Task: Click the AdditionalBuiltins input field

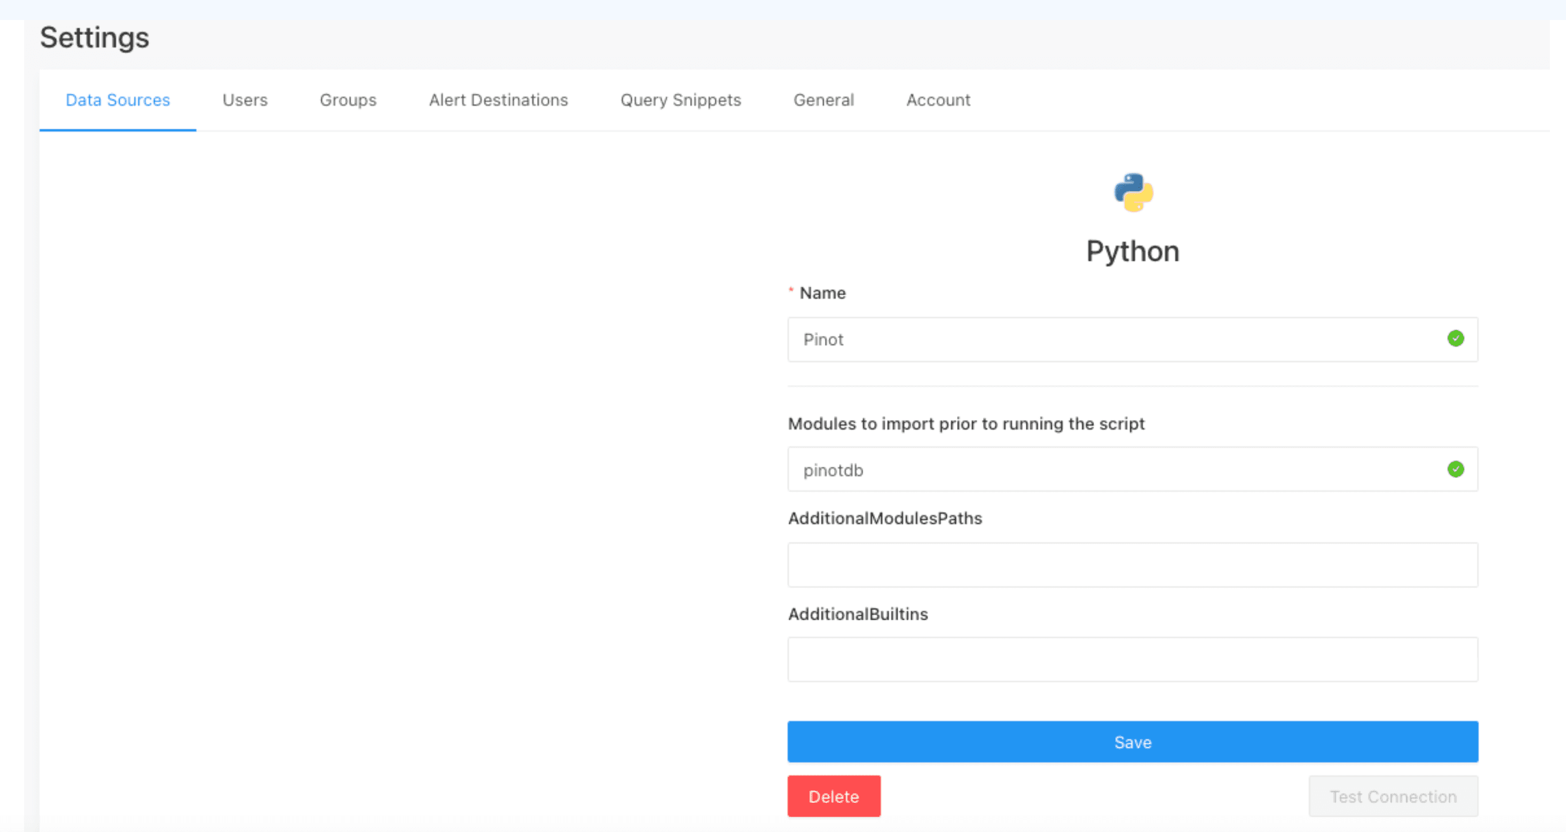Action: 1132,660
